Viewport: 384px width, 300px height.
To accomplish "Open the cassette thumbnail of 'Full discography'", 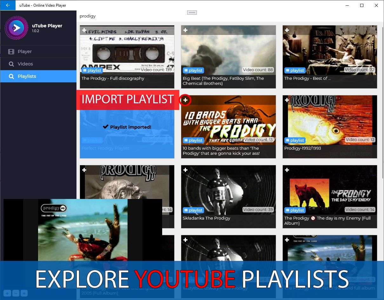I will (x=127, y=50).
